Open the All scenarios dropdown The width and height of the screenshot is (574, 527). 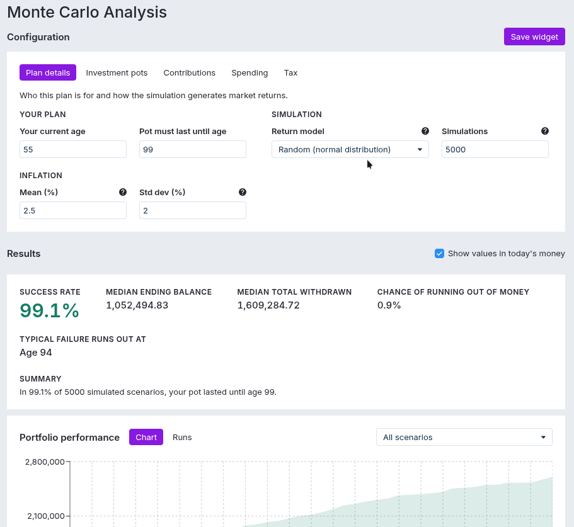click(464, 437)
